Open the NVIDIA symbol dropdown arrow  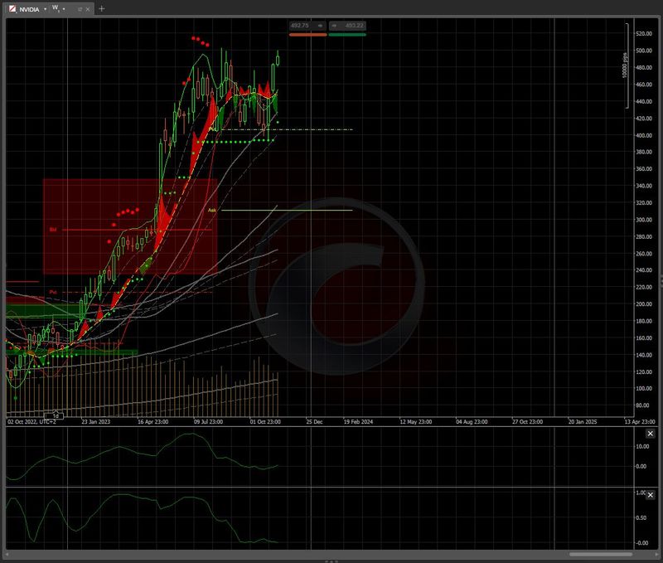[45, 8]
